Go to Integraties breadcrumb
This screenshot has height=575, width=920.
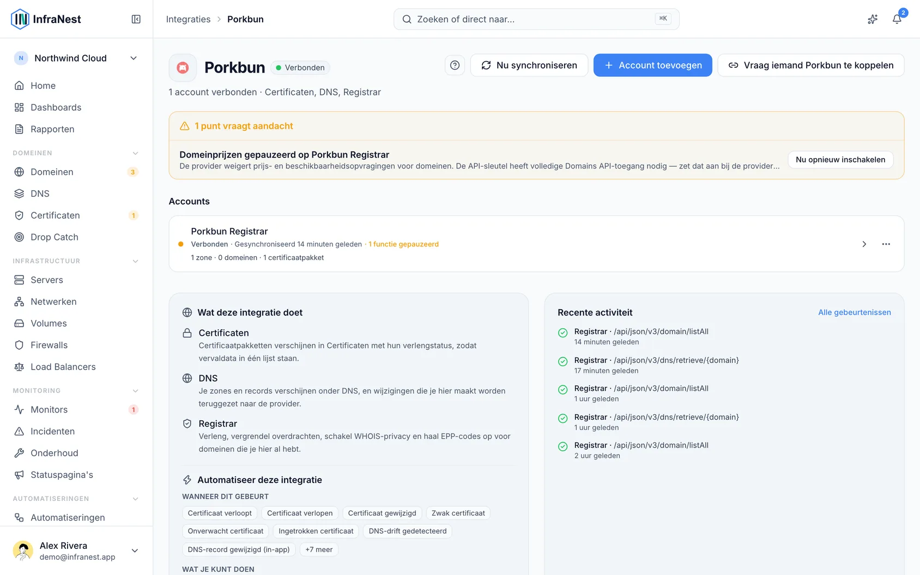tap(188, 19)
